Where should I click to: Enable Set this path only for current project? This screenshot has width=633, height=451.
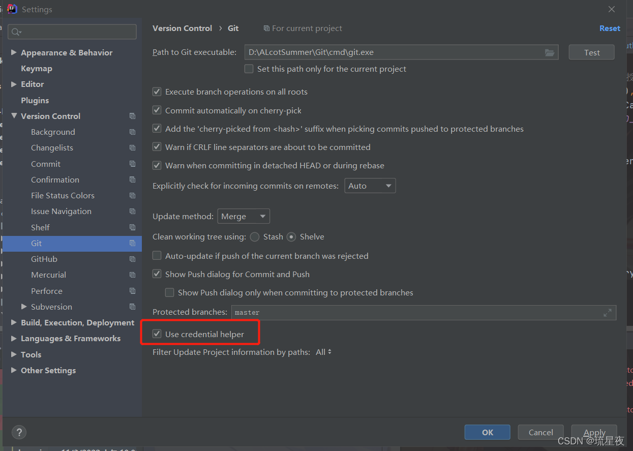(x=249, y=69)
